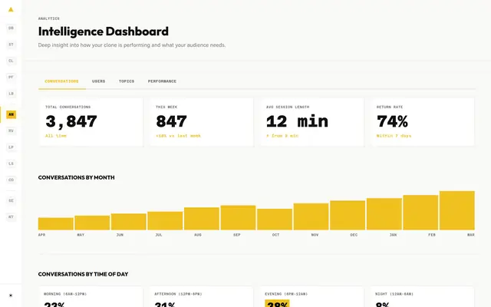The width and height of the screenshot is (491, 307).
Task: Click the MAR bar in monthly chart
Action: (457, 210)
